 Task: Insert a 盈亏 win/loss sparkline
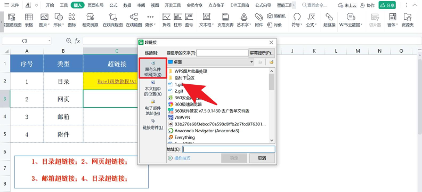(x=189, y=20)
